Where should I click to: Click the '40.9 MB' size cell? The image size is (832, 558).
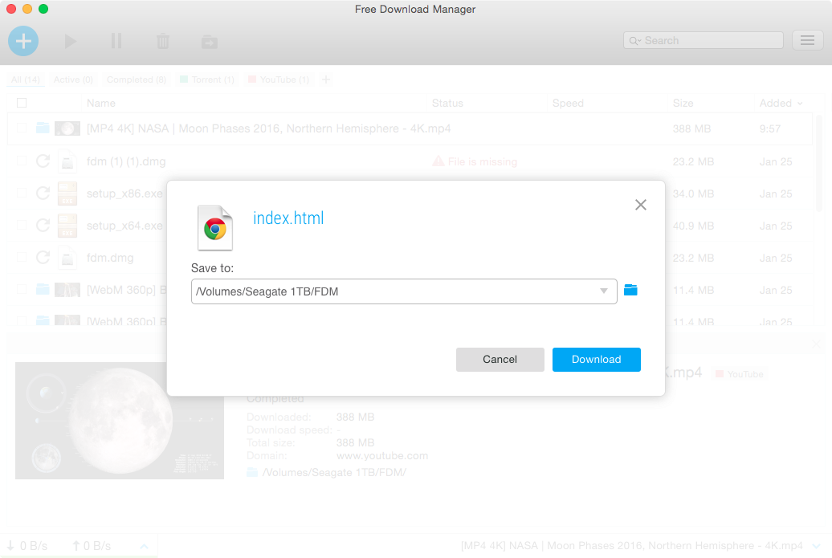point(693,226)
